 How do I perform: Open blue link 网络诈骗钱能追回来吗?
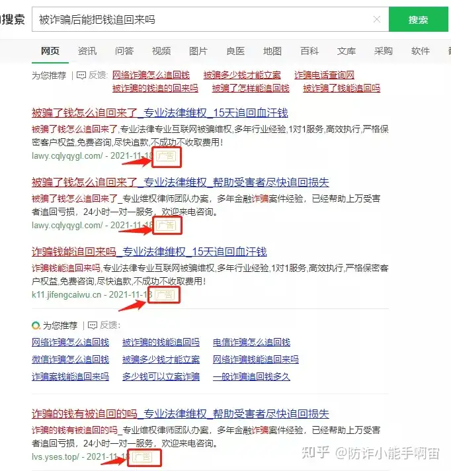click(256, 360)
